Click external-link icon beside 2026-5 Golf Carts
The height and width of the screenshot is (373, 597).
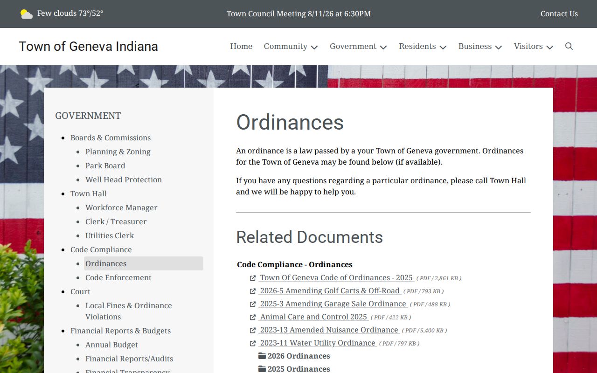pos(253,291)
